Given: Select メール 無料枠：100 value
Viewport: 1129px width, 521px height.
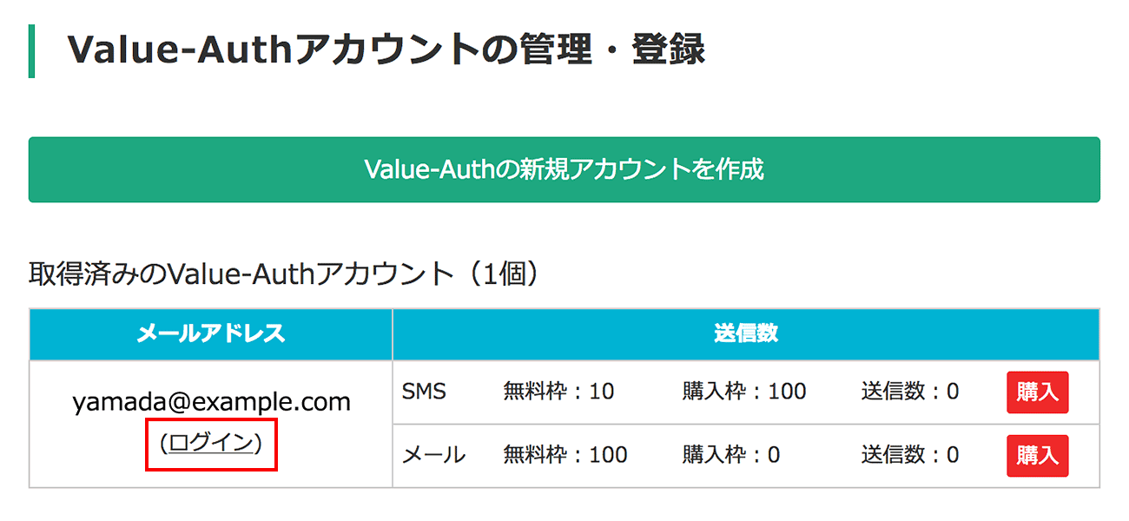Looking at the screenshot, I should [x=565, y=455].
